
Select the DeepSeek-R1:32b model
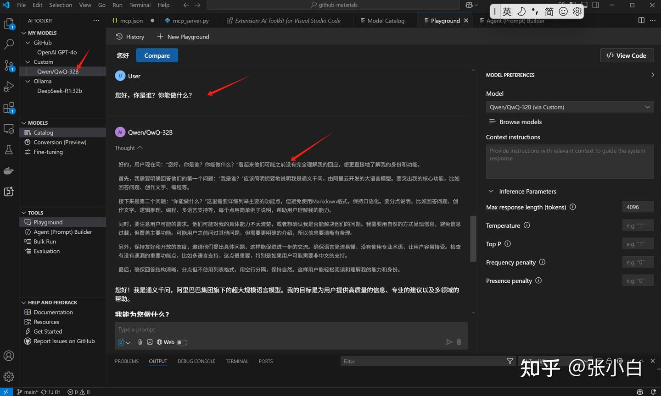(60, 91)
